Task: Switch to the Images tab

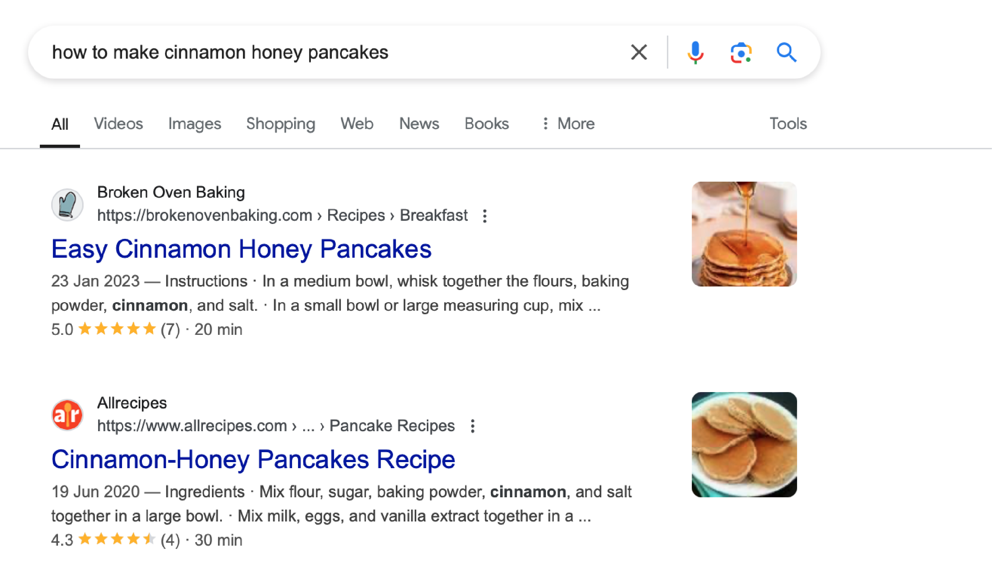Action: click(195, 124)
